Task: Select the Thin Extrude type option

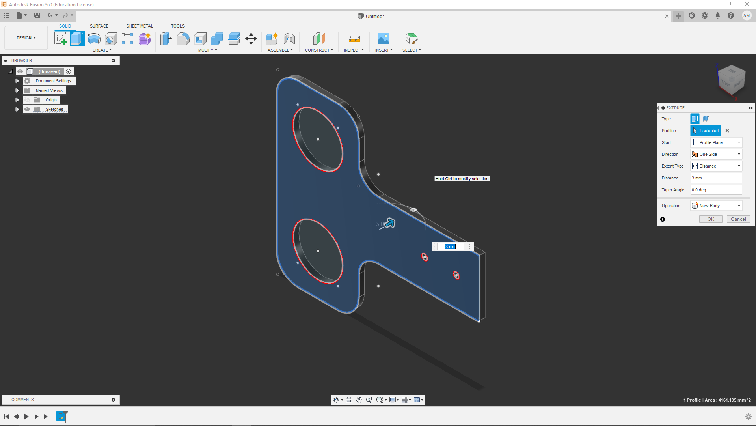Action: tap(706, 119)
